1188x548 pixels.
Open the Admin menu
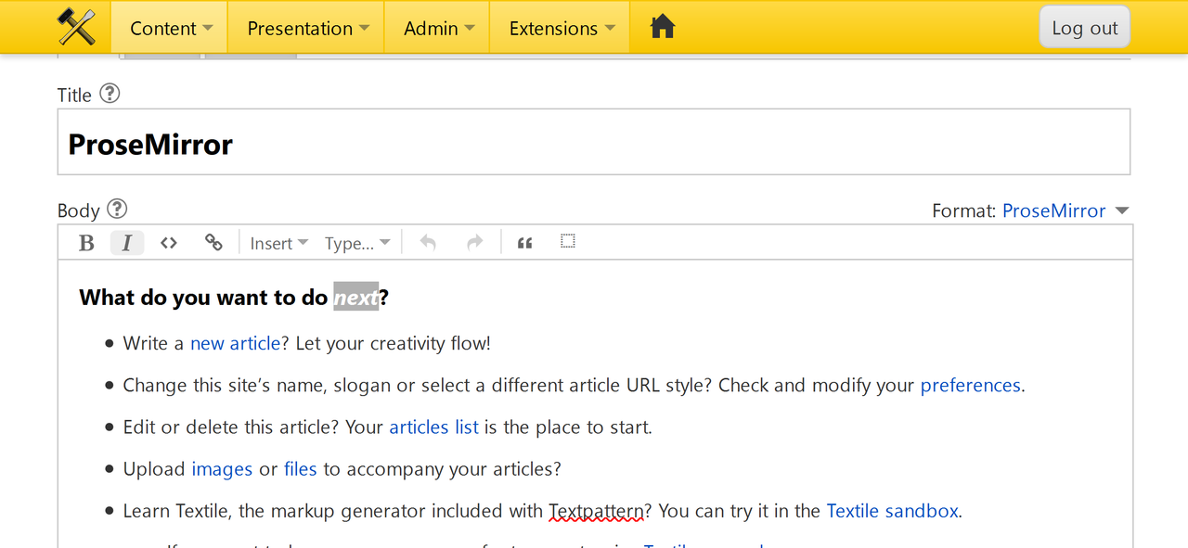(439, 28)
